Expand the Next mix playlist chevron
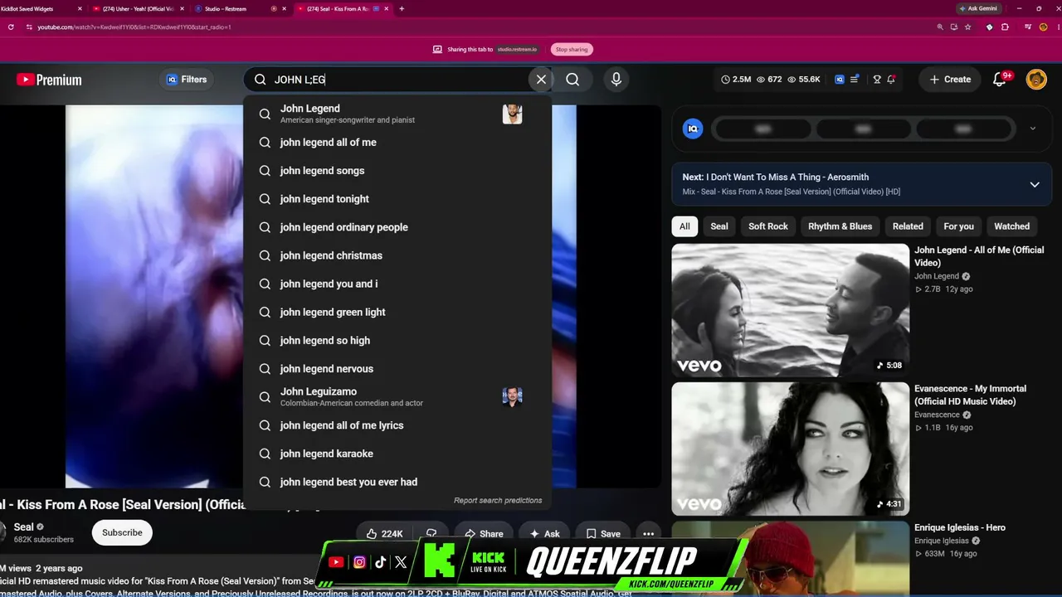This screenshot has width=1062, height=597. click(x=1035, y=184)
